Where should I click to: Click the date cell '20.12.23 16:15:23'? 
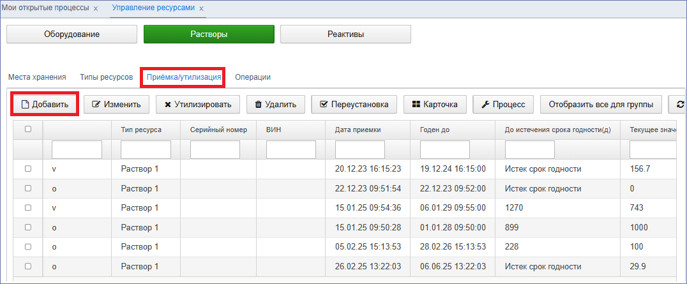(x=368, y=168)
